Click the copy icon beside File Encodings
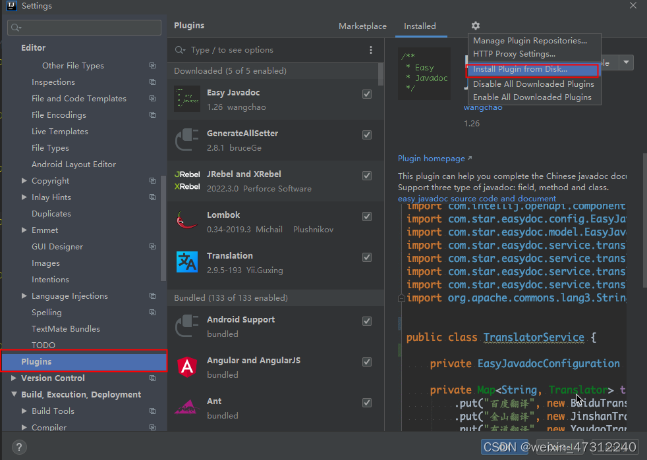 click(153, 115)
